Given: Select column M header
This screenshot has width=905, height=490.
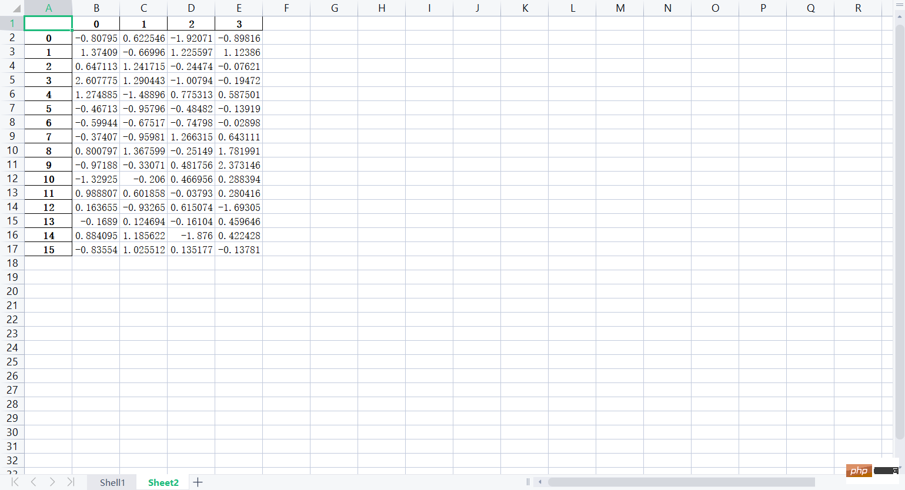Looking at the screenshot, I should click(x=620, y=8).
